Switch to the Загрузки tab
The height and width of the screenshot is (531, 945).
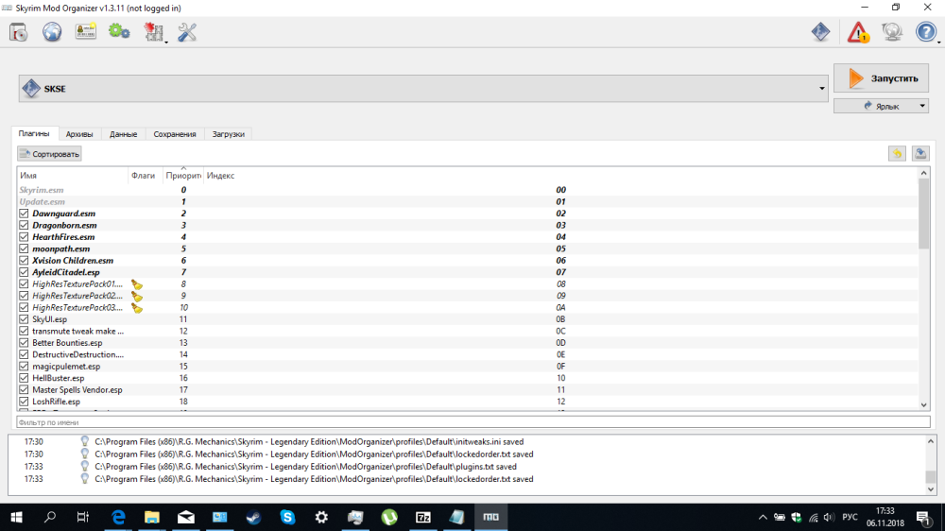point(229,134)
